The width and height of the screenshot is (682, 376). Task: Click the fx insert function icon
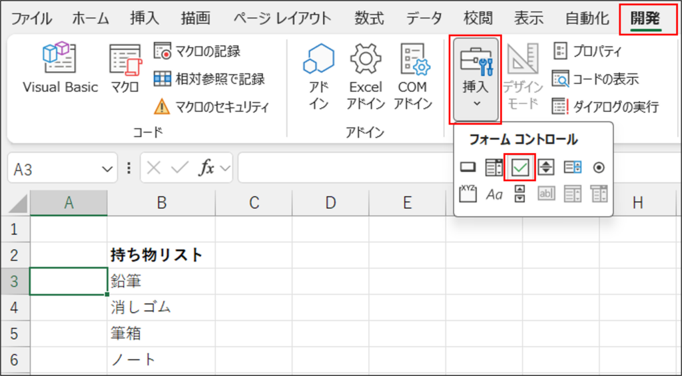coord(206,168)
